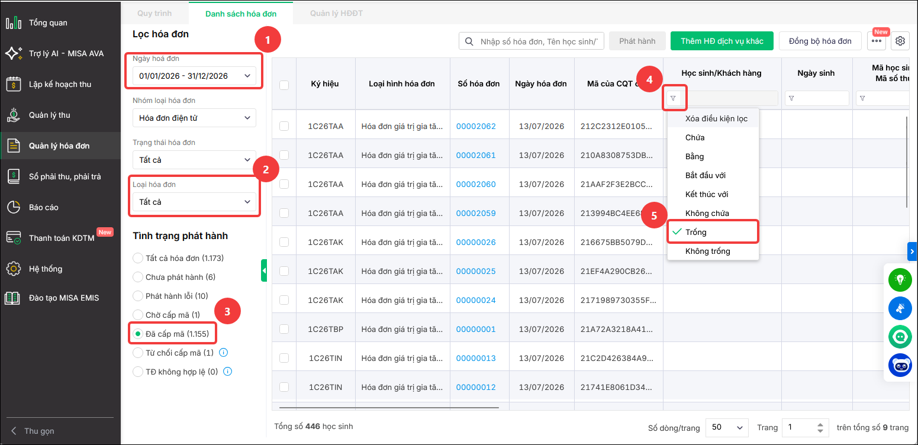
Task: Click the info icon beside Từ chối cấp mã
Action: tap(224, 353)
